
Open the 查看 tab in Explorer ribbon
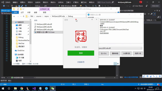click(x=35, y=12)
